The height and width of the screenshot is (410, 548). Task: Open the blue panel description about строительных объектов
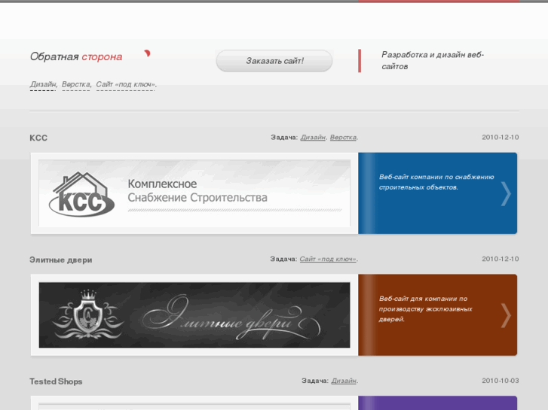436,182
